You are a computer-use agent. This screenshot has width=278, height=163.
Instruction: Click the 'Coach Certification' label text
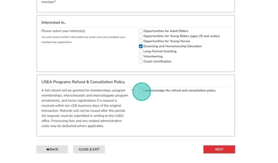(x=157, y=61)
